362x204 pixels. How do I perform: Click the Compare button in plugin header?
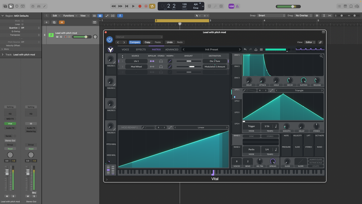click(135, 42)
